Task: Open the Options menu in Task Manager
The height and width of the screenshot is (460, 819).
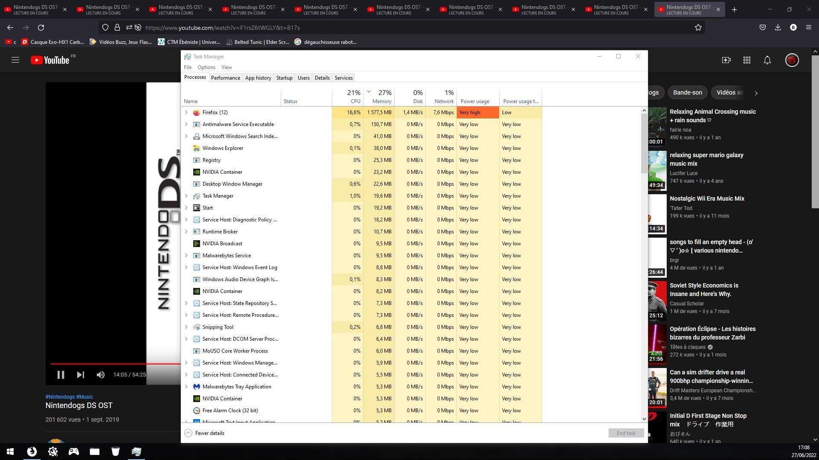Action: click(206, 67)
